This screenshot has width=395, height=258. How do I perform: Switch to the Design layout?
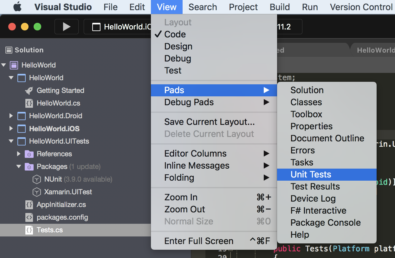click(178, 46)
